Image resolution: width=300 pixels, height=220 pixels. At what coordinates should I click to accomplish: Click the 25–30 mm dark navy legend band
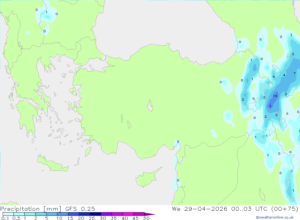coord(95,214)
